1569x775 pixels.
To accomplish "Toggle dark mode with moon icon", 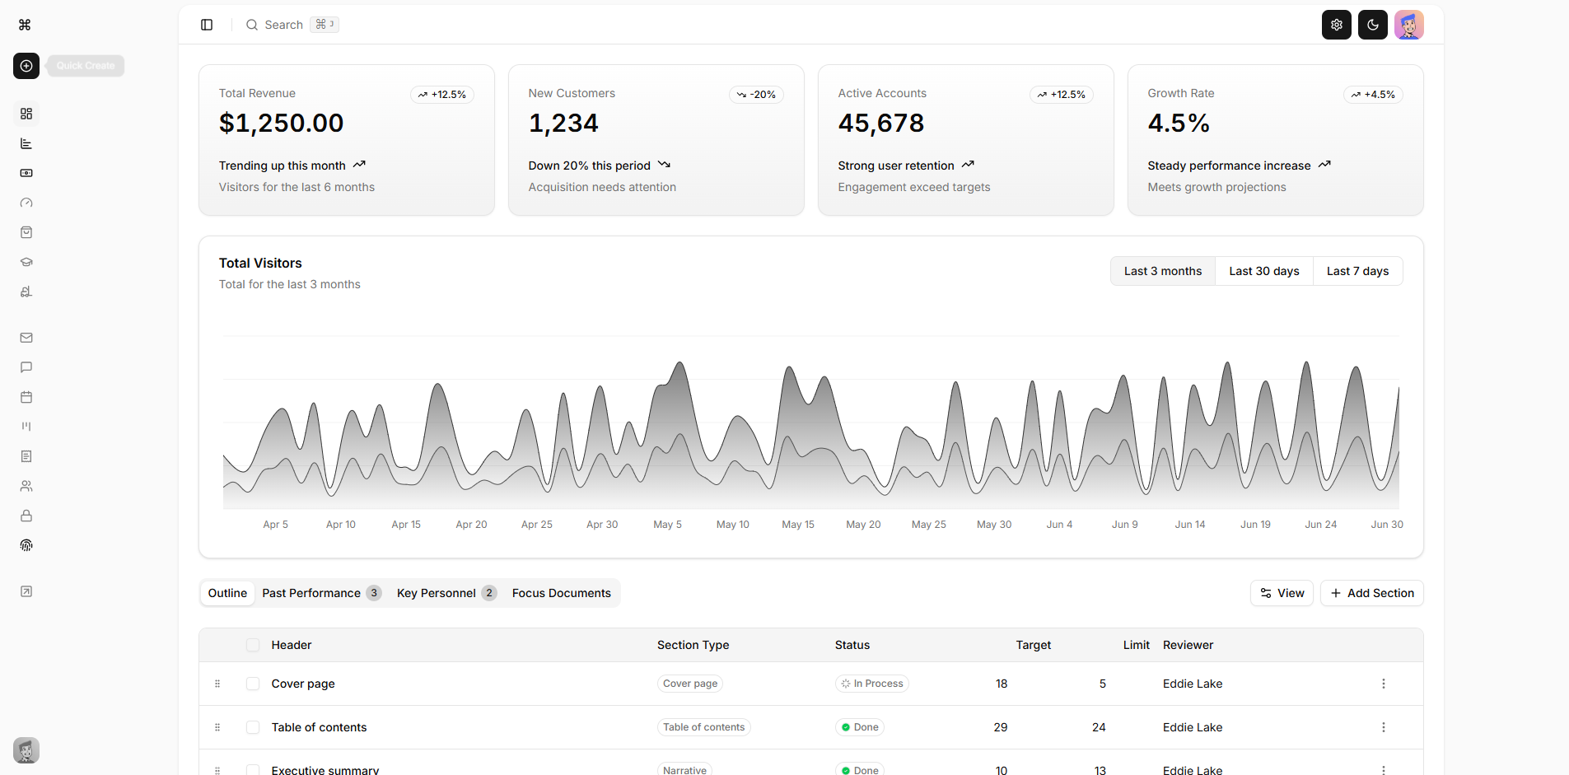I will tap(1373, 25).
